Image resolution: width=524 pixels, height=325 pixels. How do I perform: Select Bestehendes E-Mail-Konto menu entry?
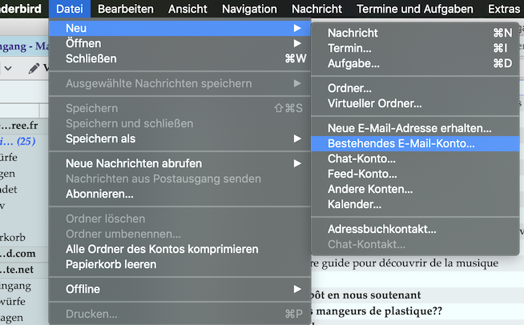[401, 143]
